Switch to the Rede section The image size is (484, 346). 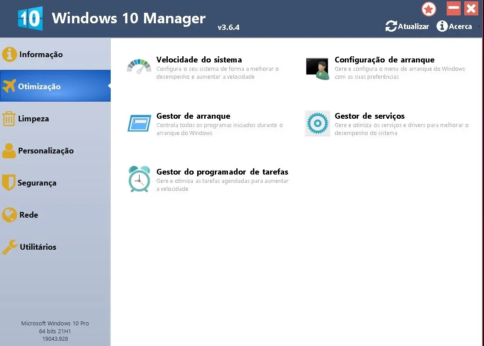(55, 215)
